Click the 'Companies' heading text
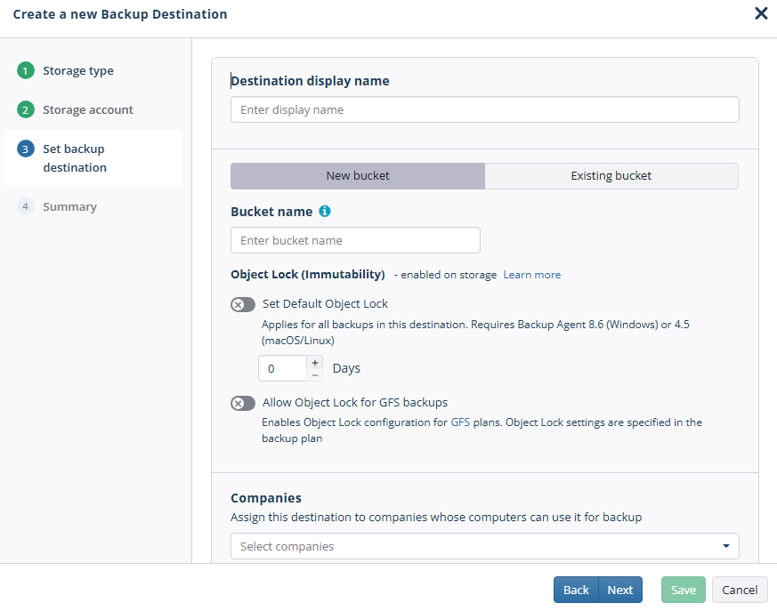This screenshot has width=777, height=611. (266, 498)
